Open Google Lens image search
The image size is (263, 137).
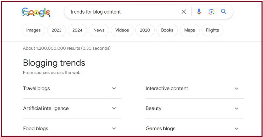211,12
